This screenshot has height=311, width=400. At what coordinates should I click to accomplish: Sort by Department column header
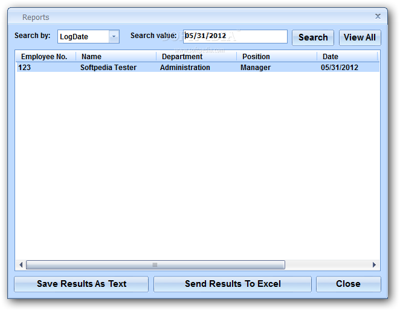click(x=196, y=56)
